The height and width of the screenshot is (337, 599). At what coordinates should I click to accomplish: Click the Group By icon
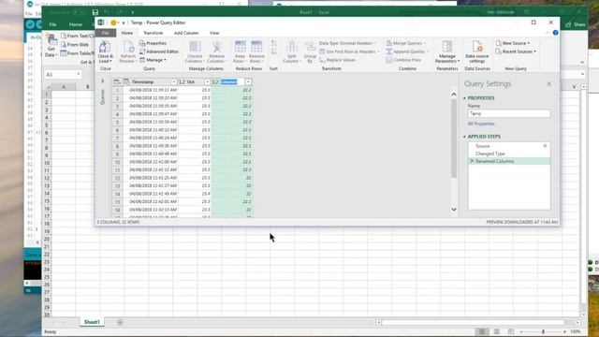pyautogui.click(x=310, y=48)
